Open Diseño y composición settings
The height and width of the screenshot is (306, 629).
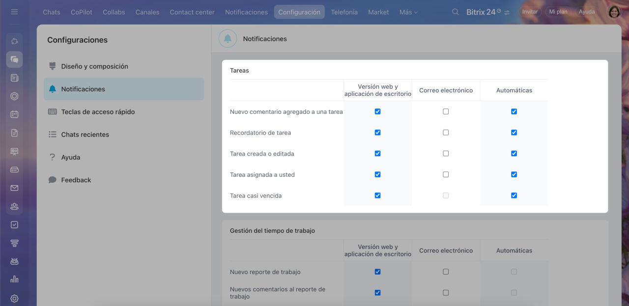124,66
